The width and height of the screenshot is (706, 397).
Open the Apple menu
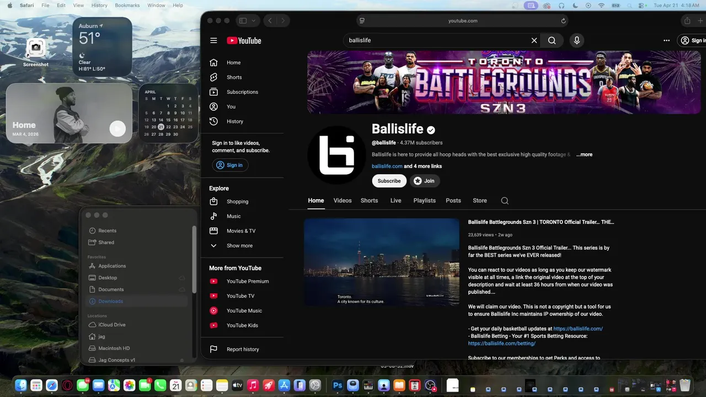[x=9, y=5]
